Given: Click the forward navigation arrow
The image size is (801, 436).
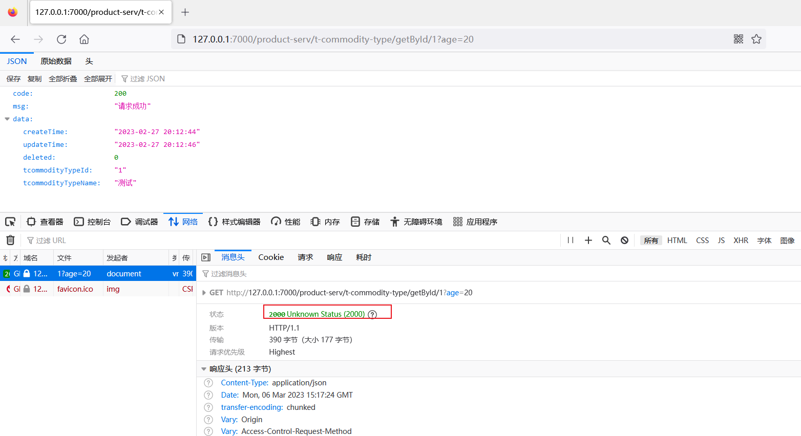Looking at the screenshot, I should [38, 39].
